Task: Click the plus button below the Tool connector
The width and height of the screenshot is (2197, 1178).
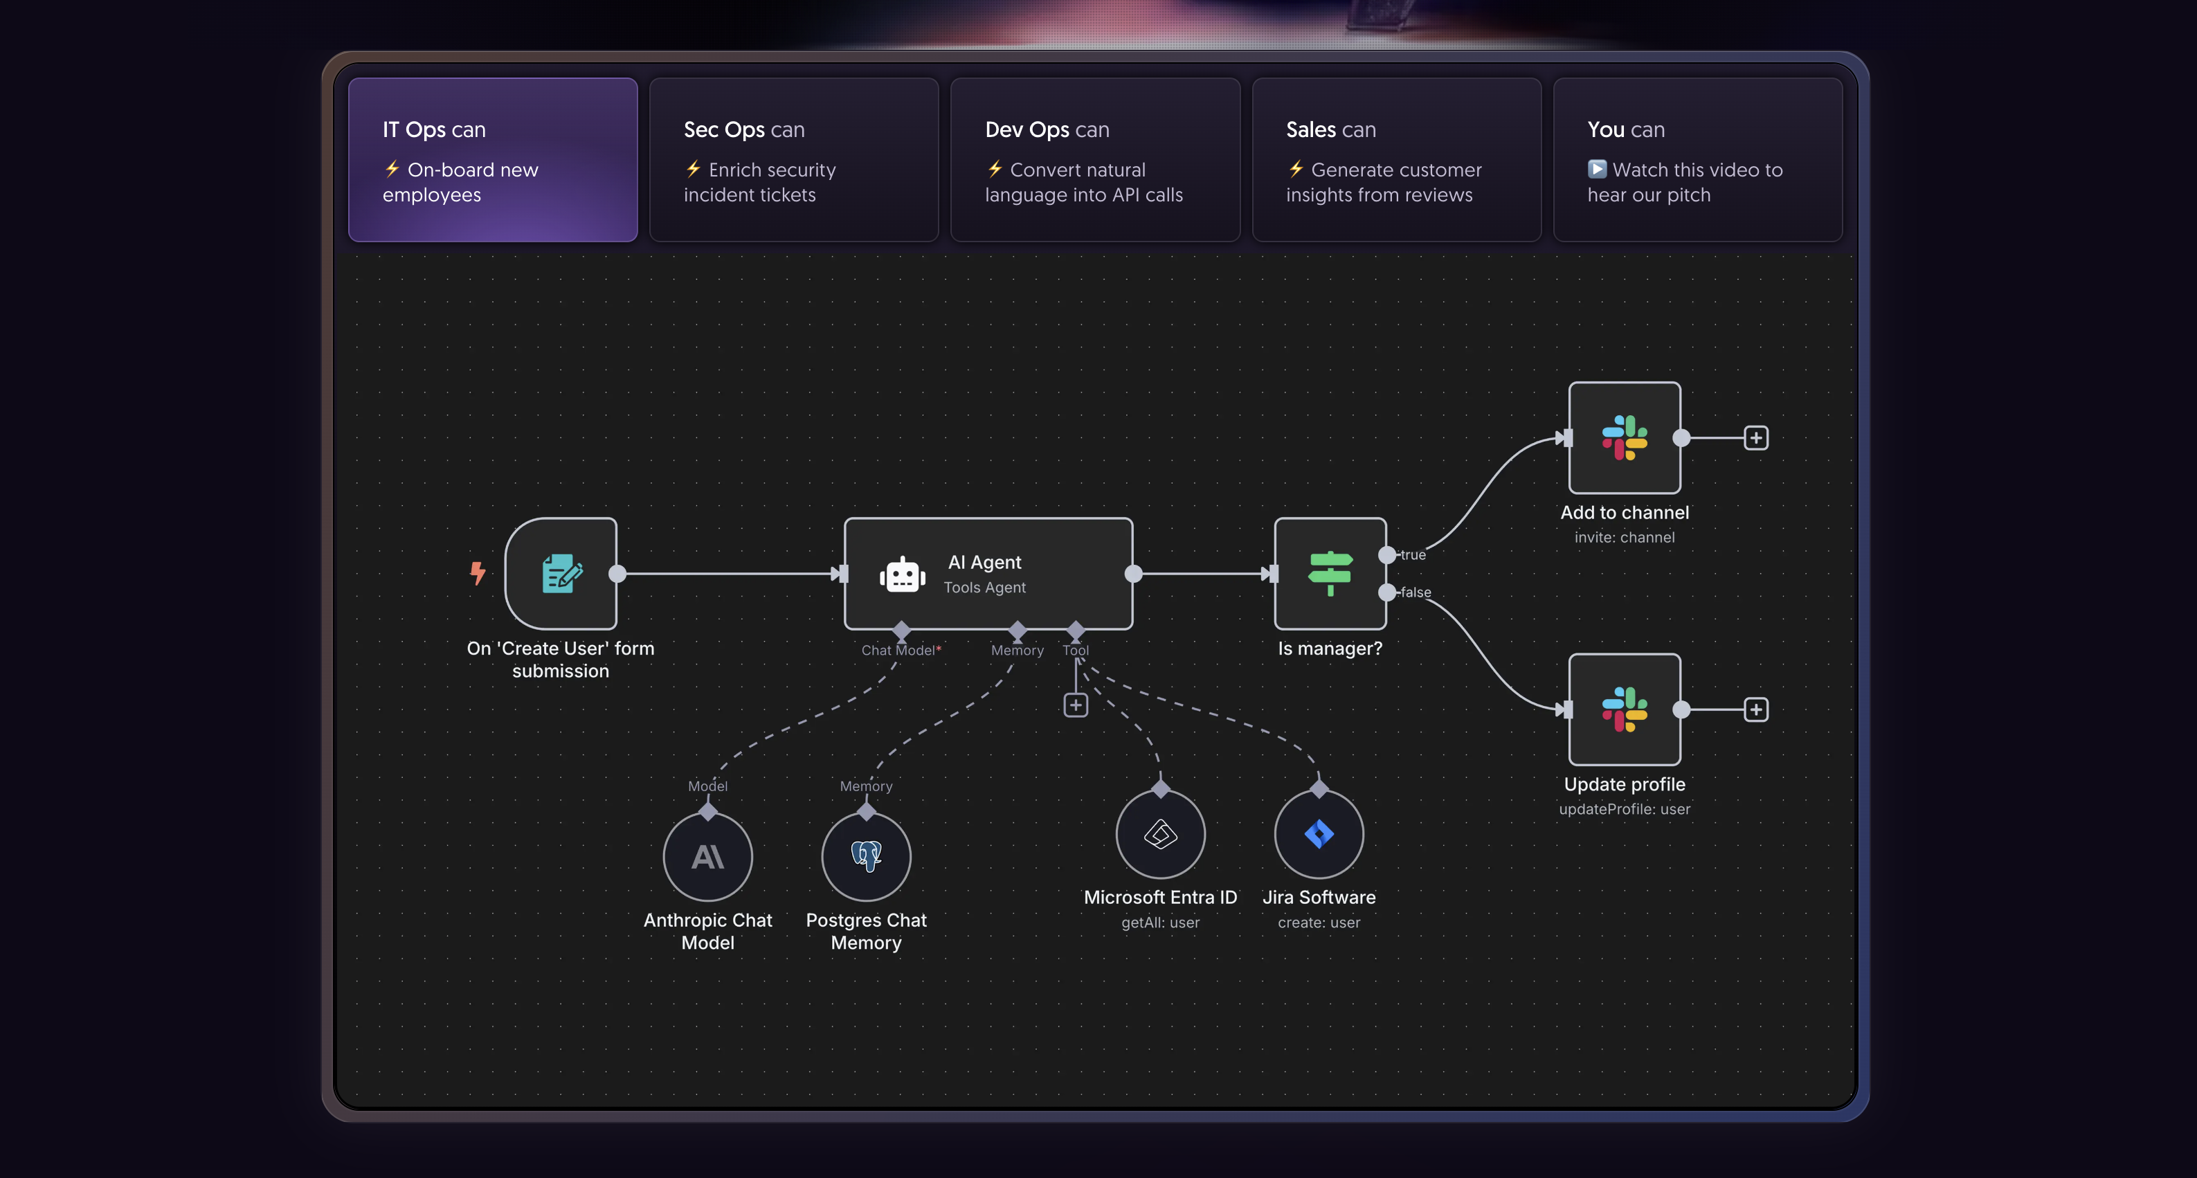Action: point(1076,705)
